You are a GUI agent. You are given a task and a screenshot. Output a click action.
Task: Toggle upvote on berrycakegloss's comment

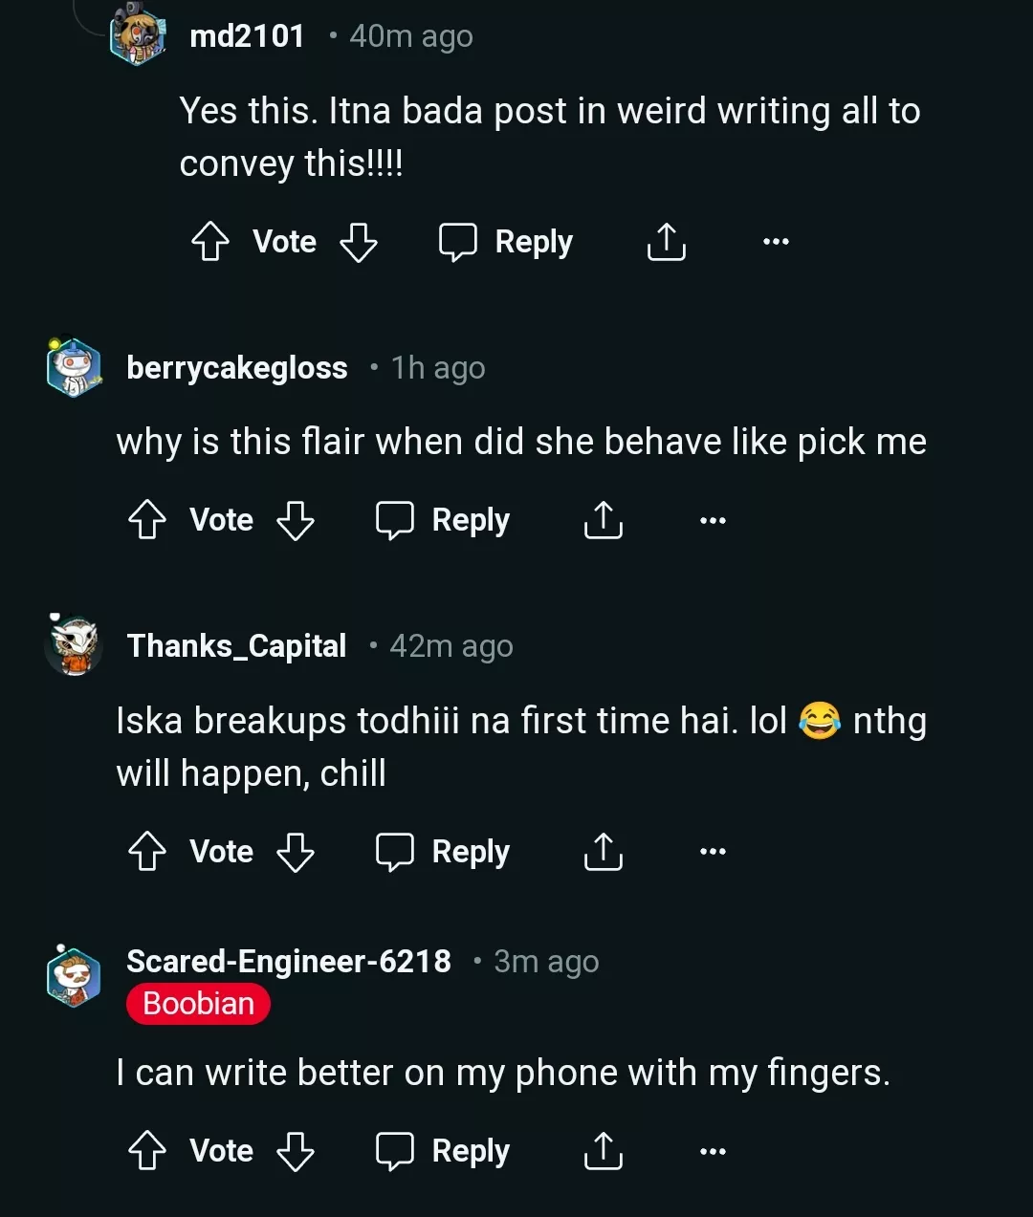point(147,520)
